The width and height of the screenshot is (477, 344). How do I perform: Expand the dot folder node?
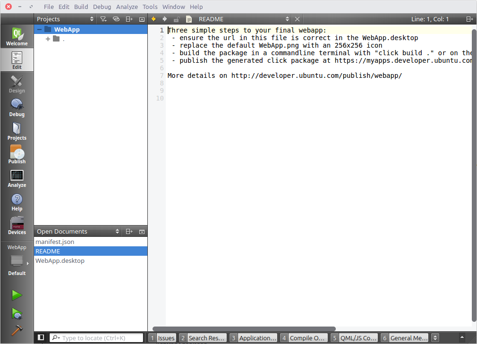click(x=48, y=39)
